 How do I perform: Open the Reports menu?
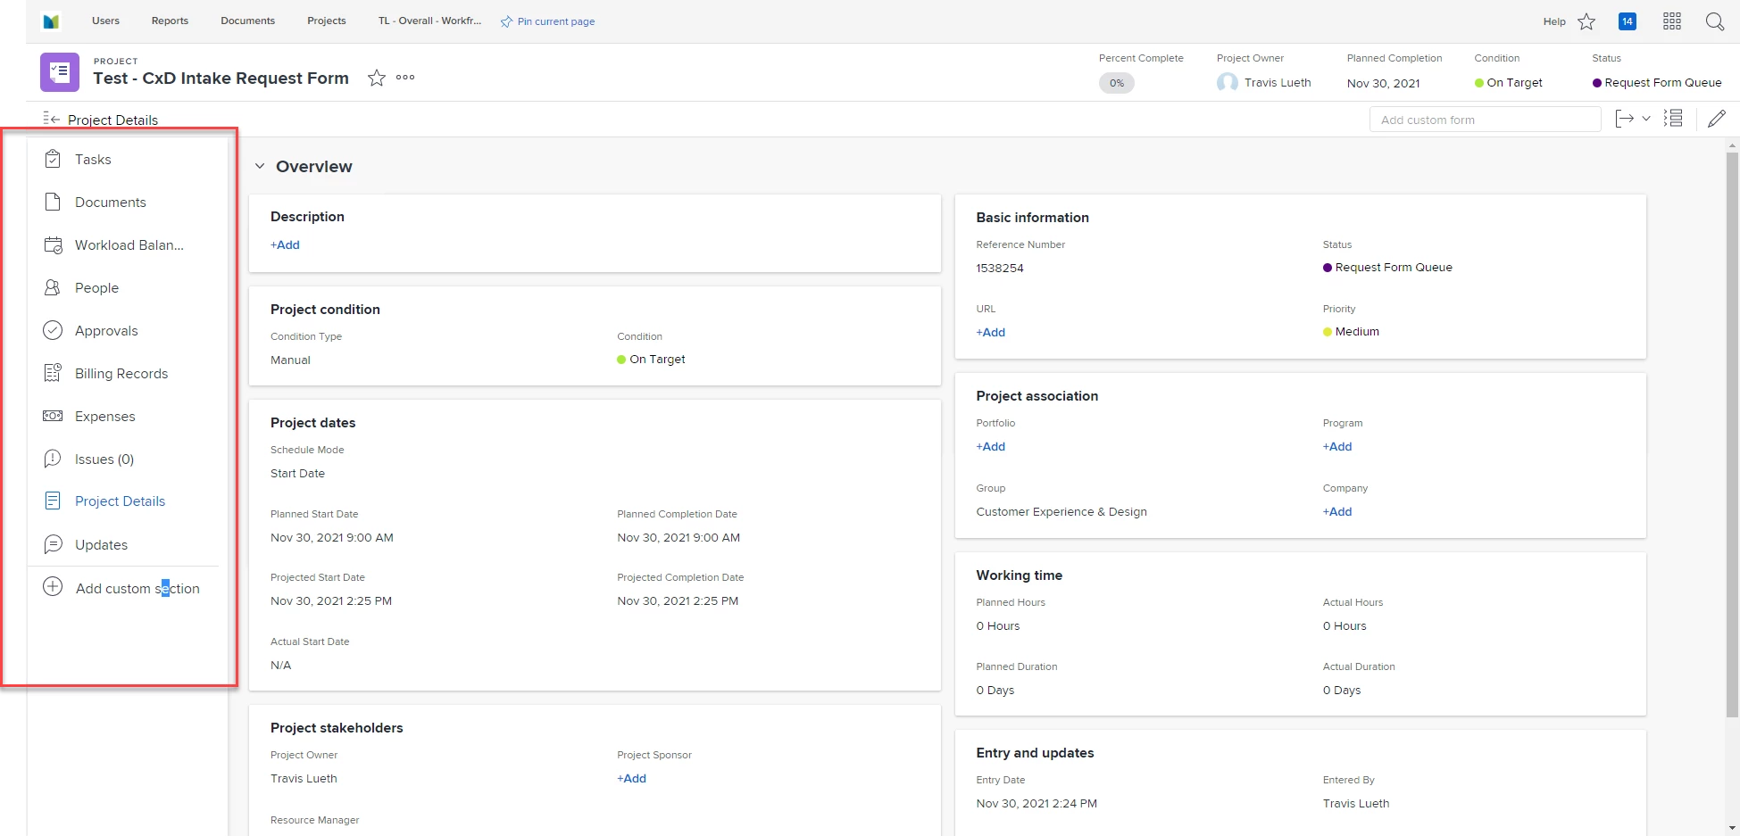170,21
